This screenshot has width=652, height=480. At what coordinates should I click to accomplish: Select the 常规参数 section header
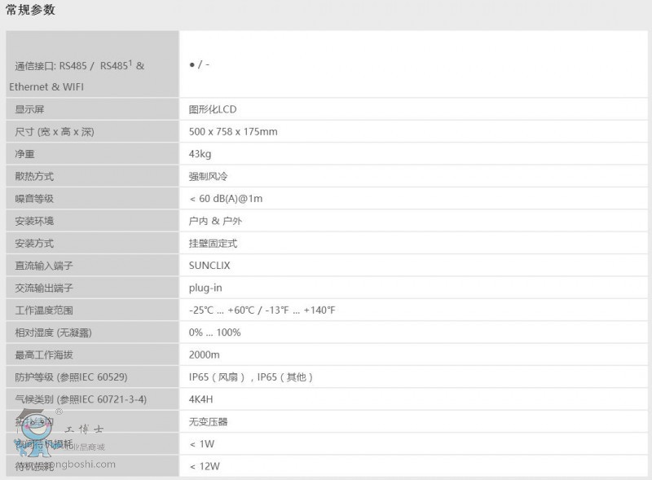(33, 11)
